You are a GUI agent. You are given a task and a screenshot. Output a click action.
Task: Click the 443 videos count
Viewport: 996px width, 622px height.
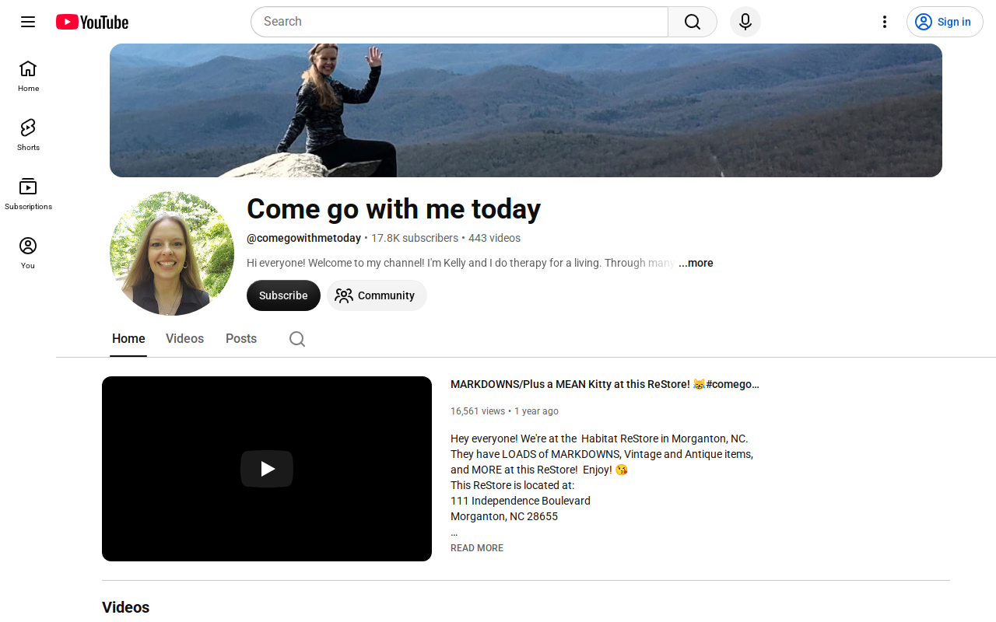point(494,238)
